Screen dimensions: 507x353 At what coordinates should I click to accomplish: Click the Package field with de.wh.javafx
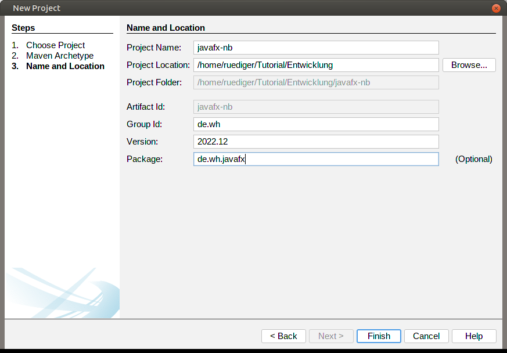click(316, 159)
